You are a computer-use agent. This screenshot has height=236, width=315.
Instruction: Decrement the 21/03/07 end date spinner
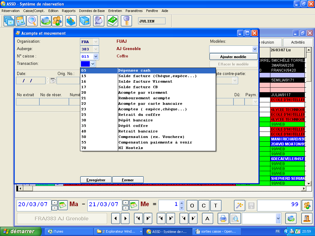click(x=126, y=208)
